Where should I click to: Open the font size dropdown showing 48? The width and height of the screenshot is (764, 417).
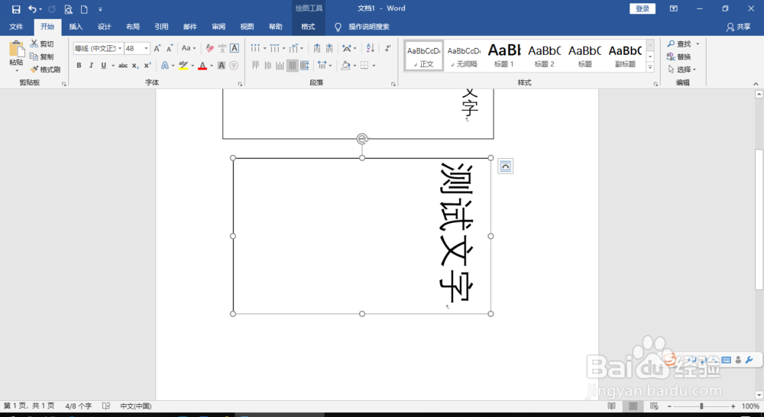tap(146, 48)
